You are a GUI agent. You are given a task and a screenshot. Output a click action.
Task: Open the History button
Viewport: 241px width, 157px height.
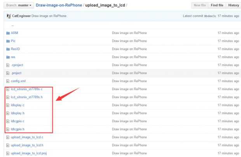(234, 5)
